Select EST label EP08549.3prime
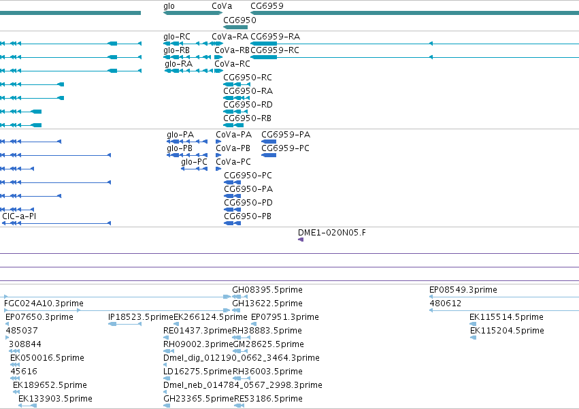This screenshot has width=579, height=409. coord(463,290)
